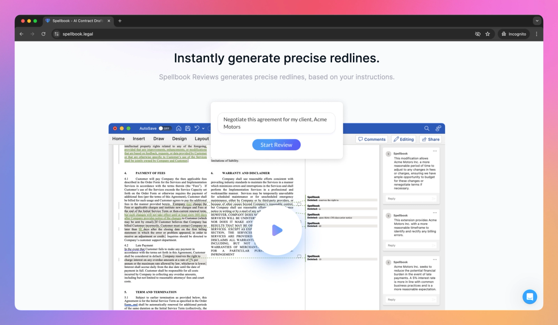Click the crossed-out eye tracking protection icon

(478, 34)
